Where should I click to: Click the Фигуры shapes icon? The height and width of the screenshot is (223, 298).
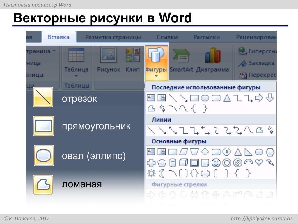coord(156,55)
